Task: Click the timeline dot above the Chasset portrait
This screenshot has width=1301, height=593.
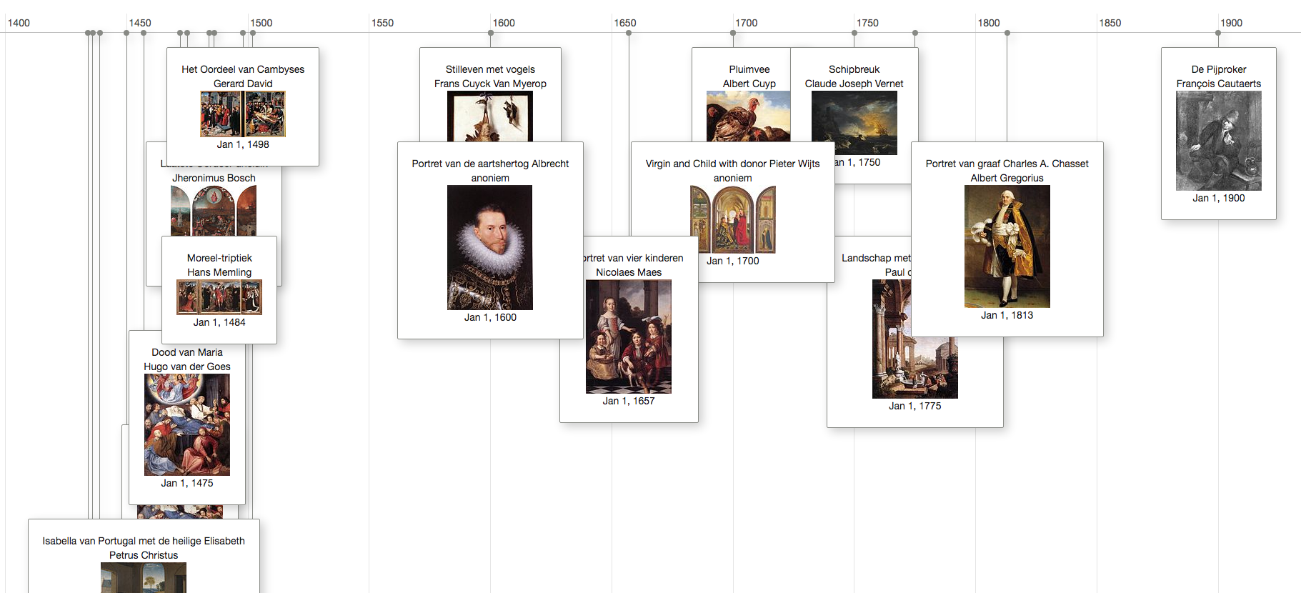Action: tap(1007, 33)
